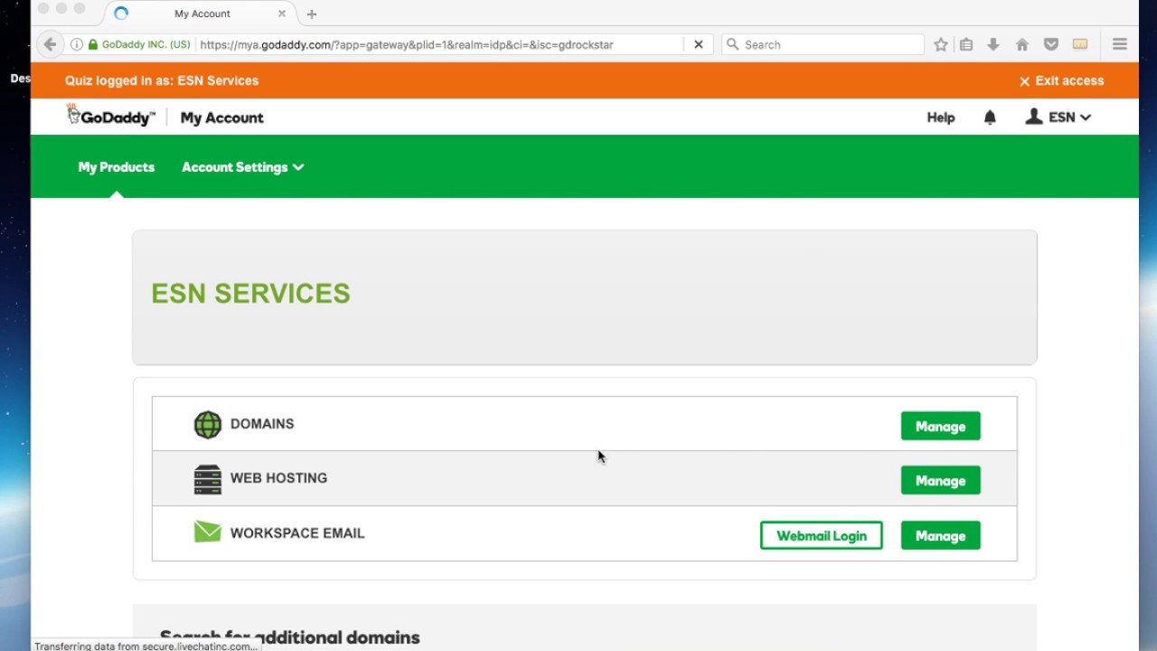Open Webmail Login button
This screenshot has height=651, width=1157.
click(822, 536)
